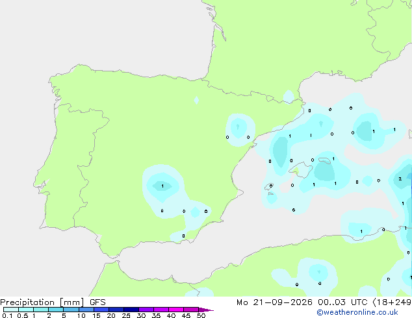Image resolution: width=412 pixels, height=318 pixels.
Task: Select the 10 mm legend swatch
Action: pos(86,310)
